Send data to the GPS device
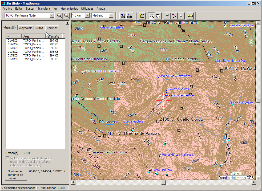The height and width of the screenshot is (191, 262). pos(123,16)
